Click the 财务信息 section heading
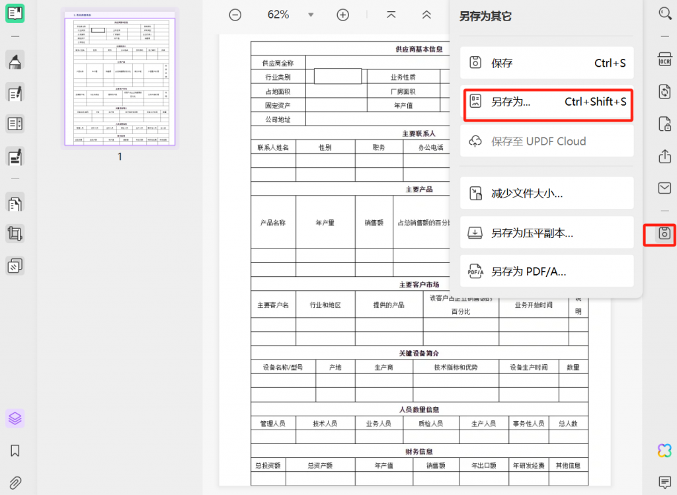 pos(418,451)
